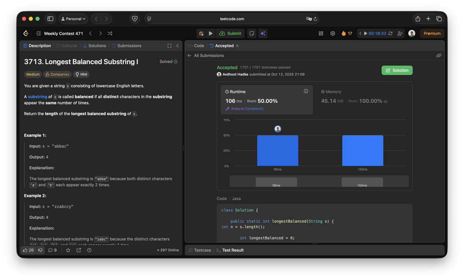Open a new Safari tab
Viewport: 464px width, 280px height.
point(428,19)
